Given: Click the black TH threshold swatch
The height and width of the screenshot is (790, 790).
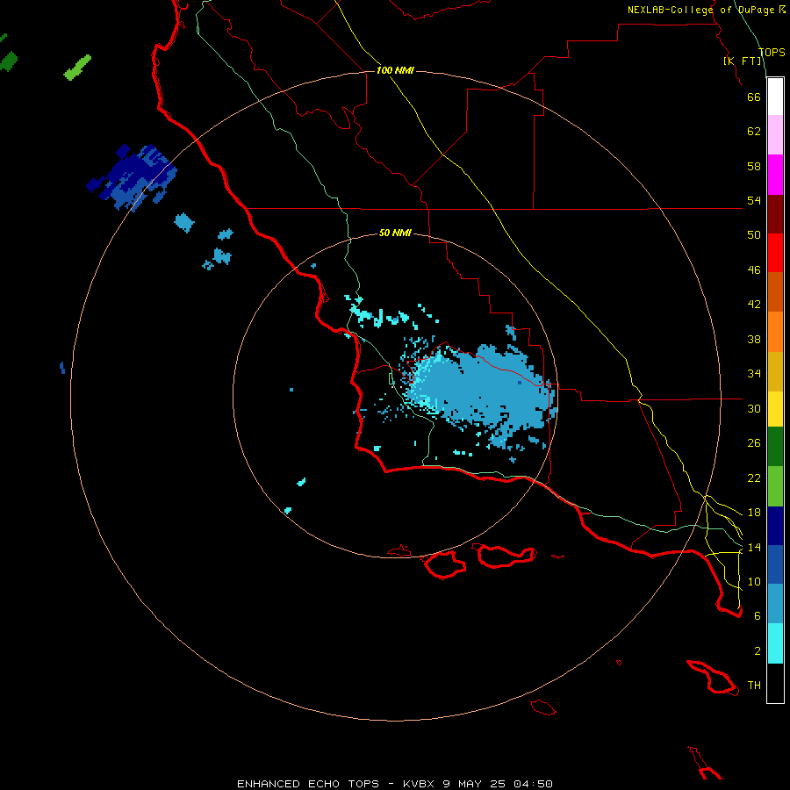Looking at the screenshot, I should tap(775, 683).
